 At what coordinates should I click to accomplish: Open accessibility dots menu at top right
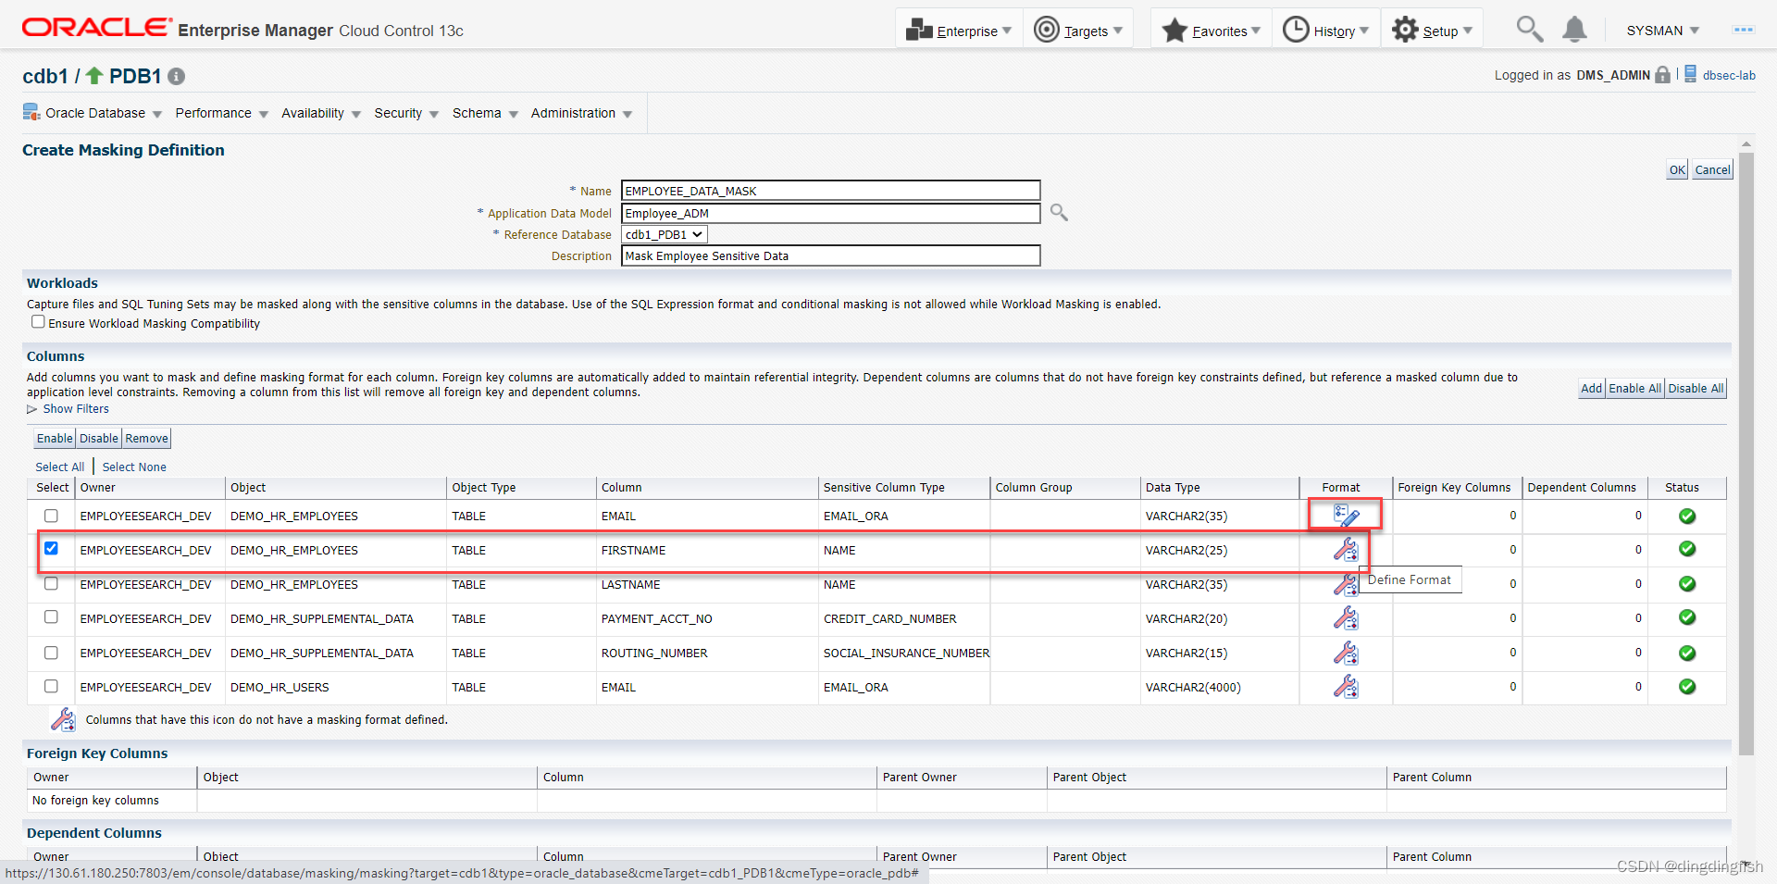point(1744,30)
